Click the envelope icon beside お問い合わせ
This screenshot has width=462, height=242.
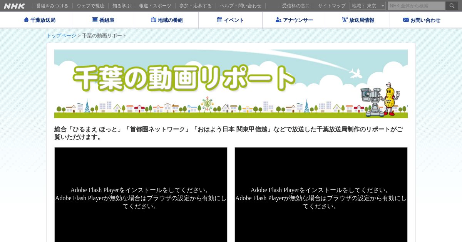(406, 20)
